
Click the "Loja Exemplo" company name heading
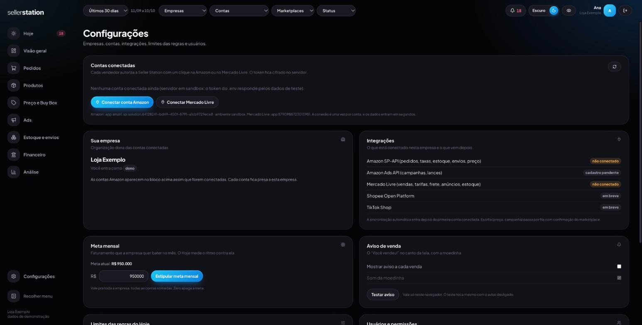tap(108, 160)
